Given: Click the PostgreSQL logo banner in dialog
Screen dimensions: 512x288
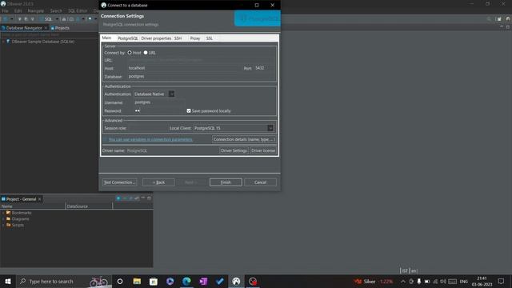Looking at the screenshot, I should tap(258, 18).
